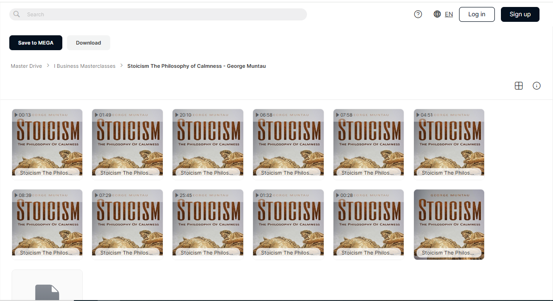Open the generic file icon item
The width and height of the screenshot is (553, 301).
coord(47,285)
